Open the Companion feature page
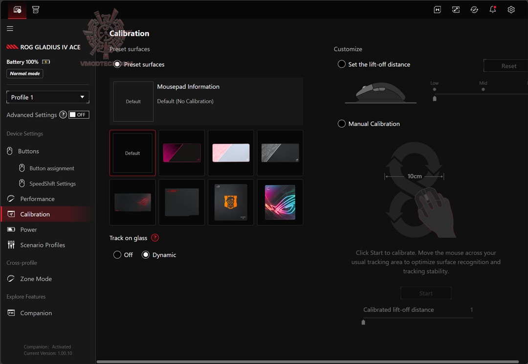528x364 pixels. point(36,313)
